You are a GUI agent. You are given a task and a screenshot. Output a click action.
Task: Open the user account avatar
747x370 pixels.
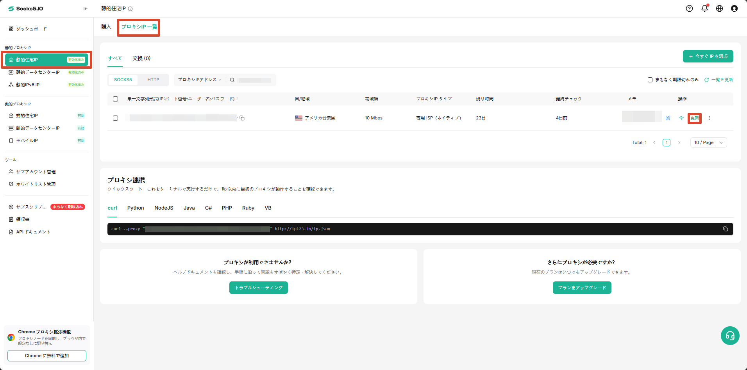(x=734, y=9)
